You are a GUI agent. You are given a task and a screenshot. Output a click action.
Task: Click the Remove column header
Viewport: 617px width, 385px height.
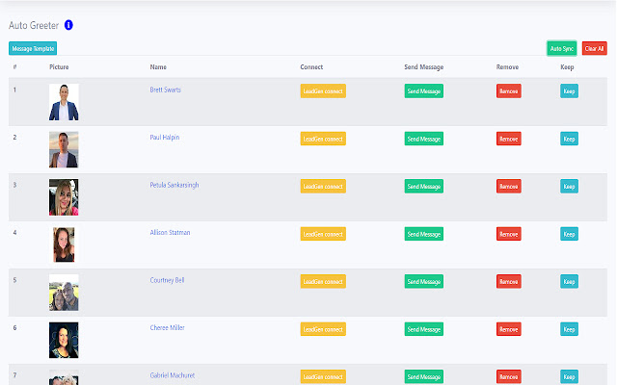pos(507,66)
